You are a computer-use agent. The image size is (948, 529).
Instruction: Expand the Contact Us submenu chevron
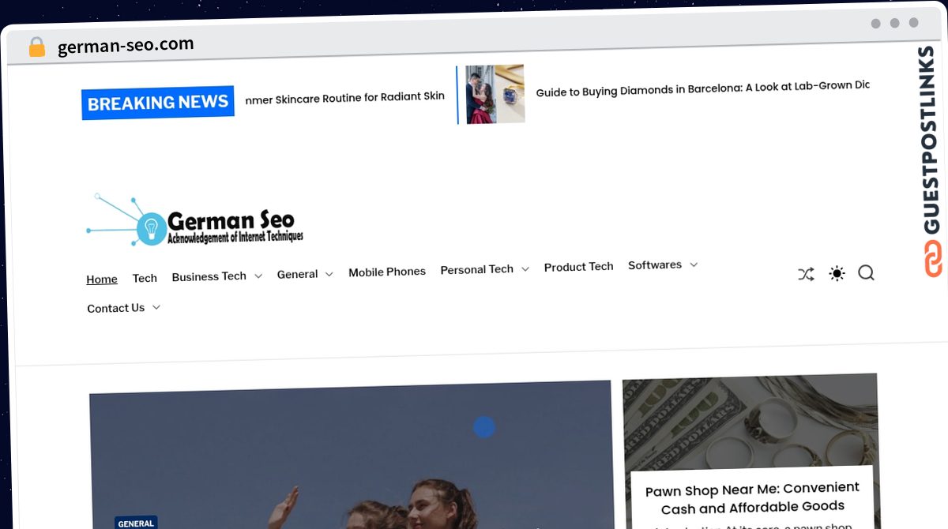pyautogui.click(x=156, y=307)
